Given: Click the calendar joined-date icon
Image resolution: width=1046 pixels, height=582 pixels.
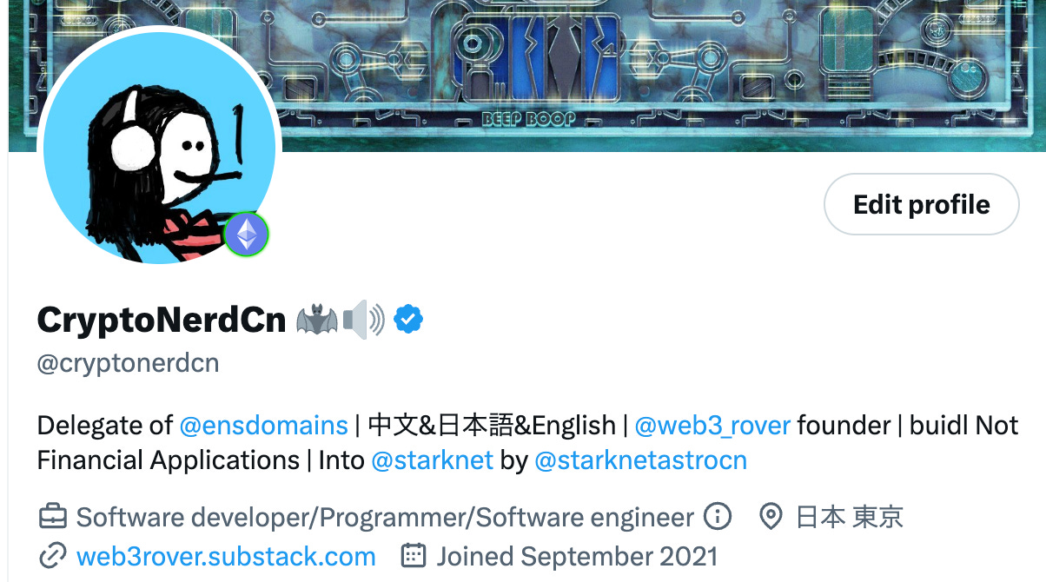Looking at the screenshot, I should pyautogui.click(x=414, y=556).
